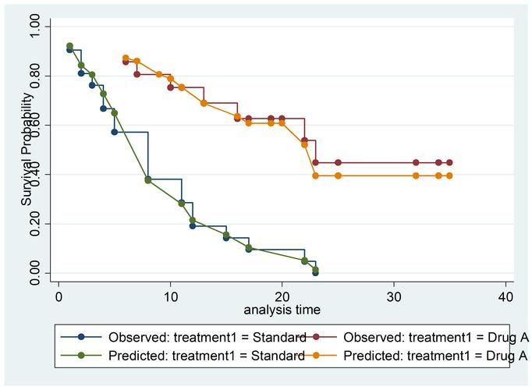Select legend label 'Observed: treatment1 = Standard'
Image resolution: width=532 pixels, height=390 pixels.
[206, 337]
